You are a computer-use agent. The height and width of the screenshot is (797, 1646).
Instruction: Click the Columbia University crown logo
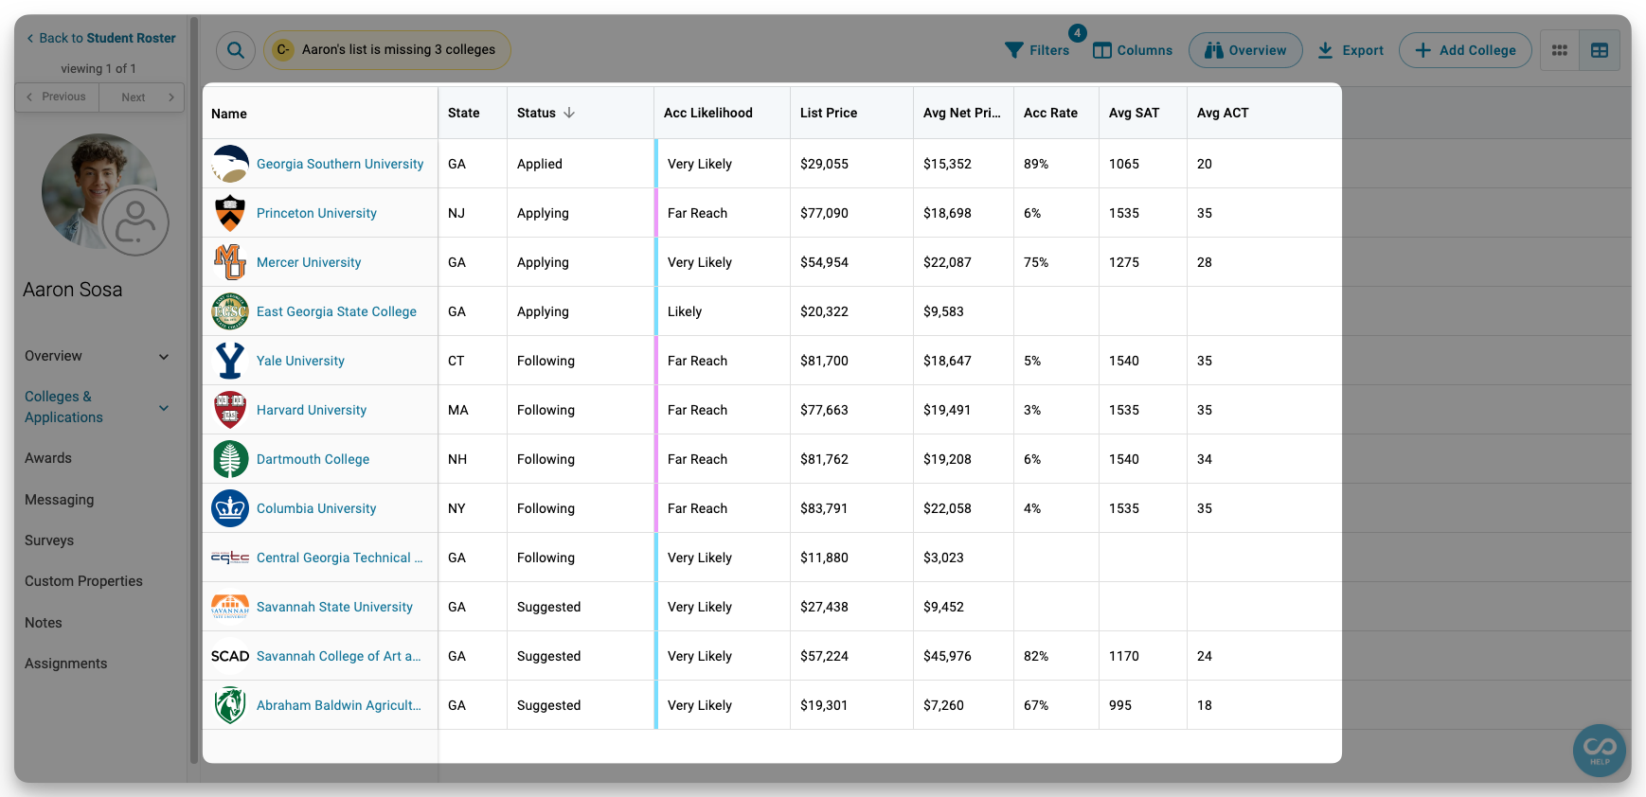230,508
